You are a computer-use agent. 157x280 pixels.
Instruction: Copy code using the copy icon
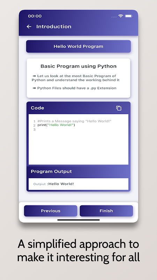(119, 108)
